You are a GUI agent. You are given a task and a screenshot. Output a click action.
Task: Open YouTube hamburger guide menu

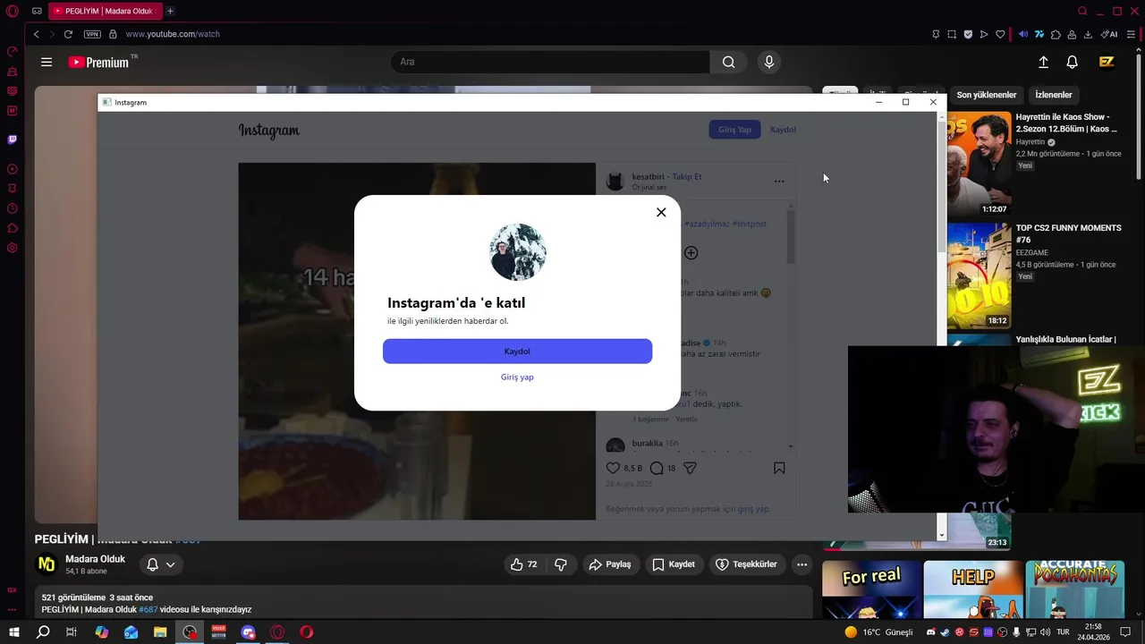(47, 62)
